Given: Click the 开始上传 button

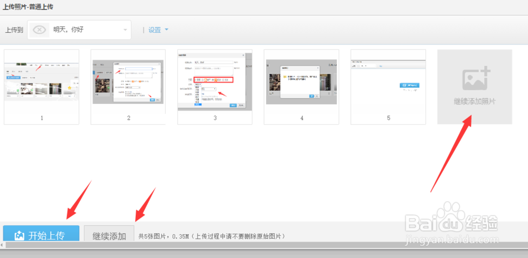Looking at the screenshot, I should coord(41,233).
